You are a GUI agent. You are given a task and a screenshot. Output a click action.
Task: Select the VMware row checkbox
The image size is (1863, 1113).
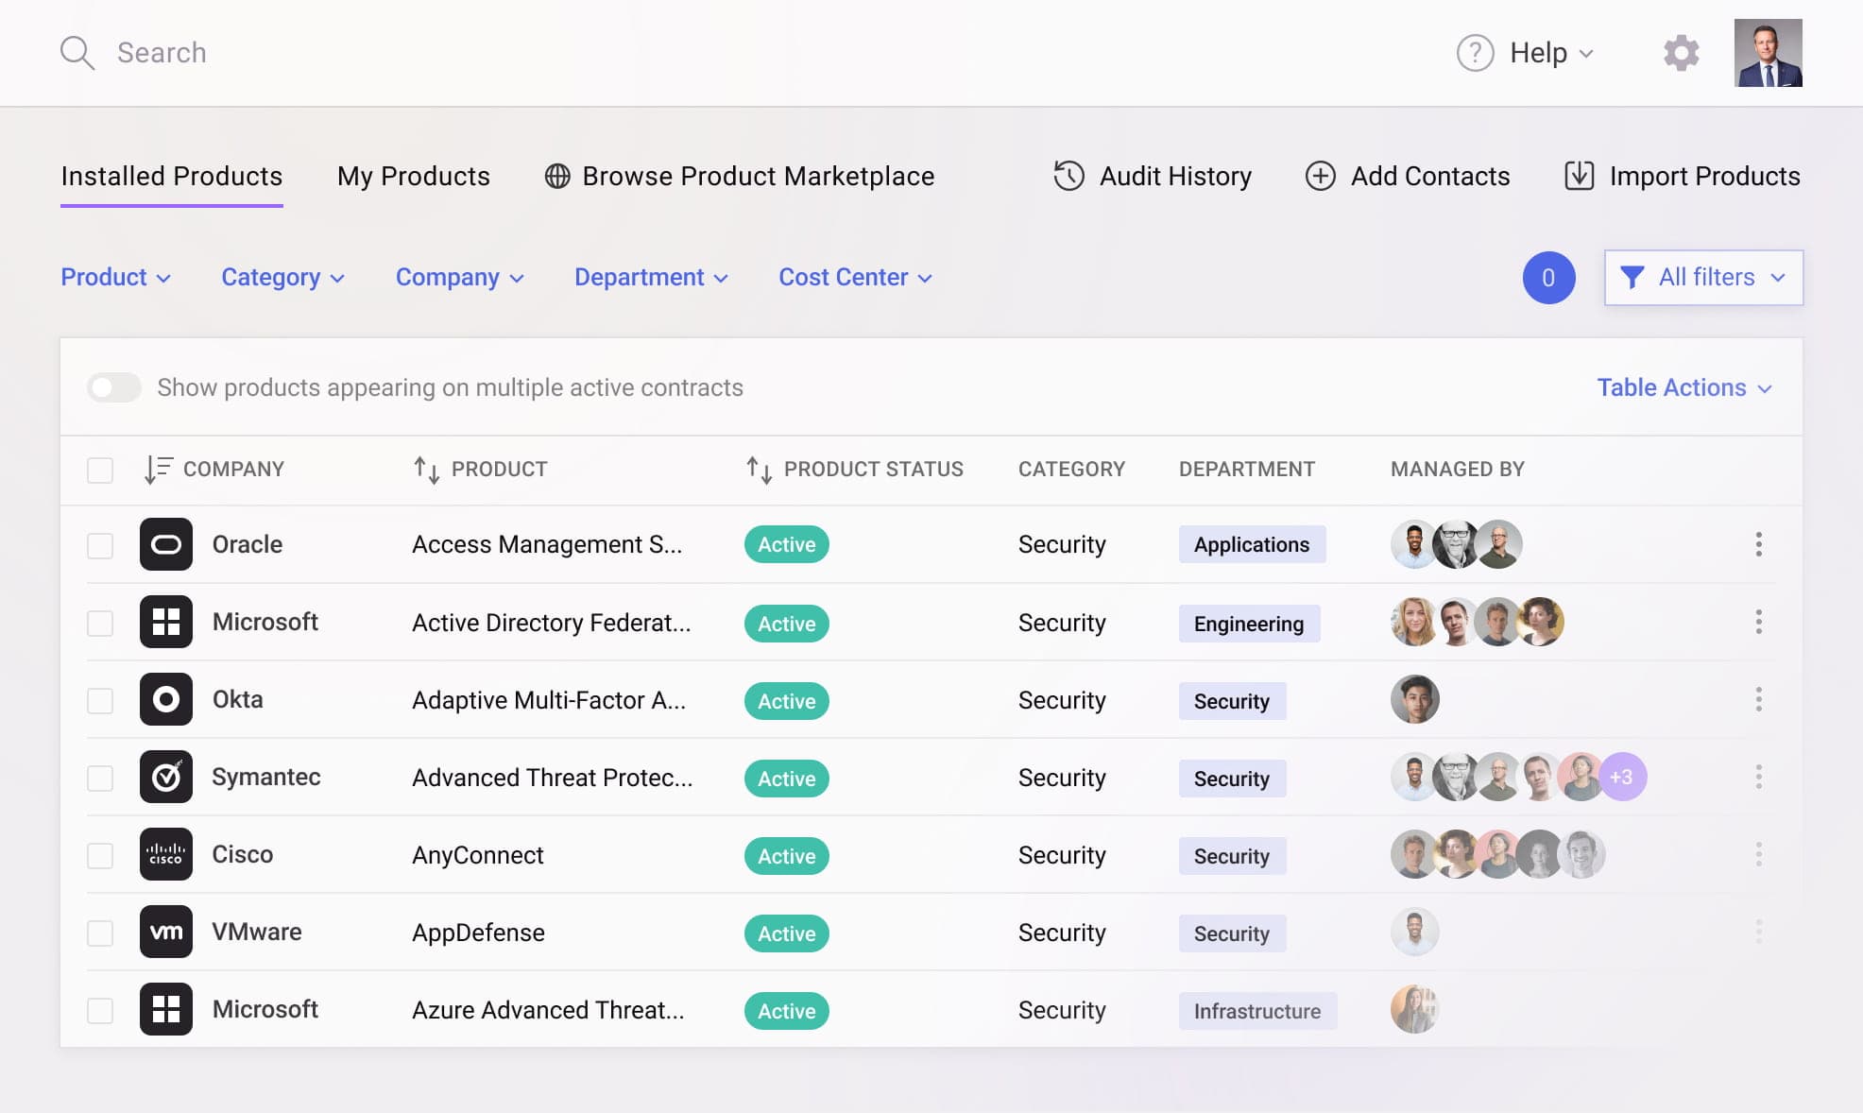[x=100, y=933]
